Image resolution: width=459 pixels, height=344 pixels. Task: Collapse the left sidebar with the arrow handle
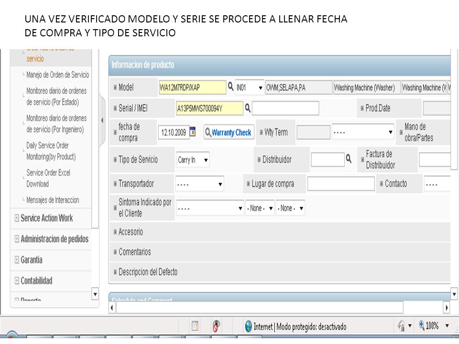click(x=102, y=120)
